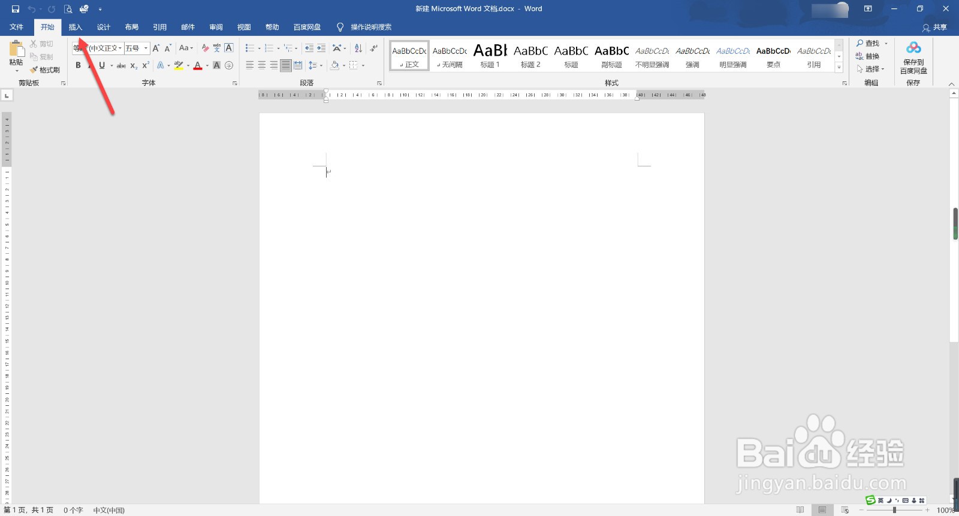Screen dimensions: 959x516
Task: Decrease paragraph indent
Action: pyautogui.click(x=309, y=48)
